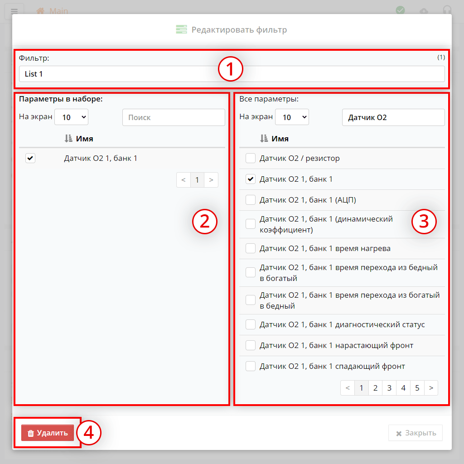Tick Датчик O2 1, банк 1 время нагрева
The width and height of the screenshot is (464, 464).
click(x=250, y=248)
